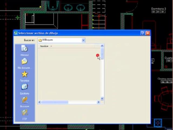Click the question mark help button
173x130 pixels.
(x=142, y=33)
